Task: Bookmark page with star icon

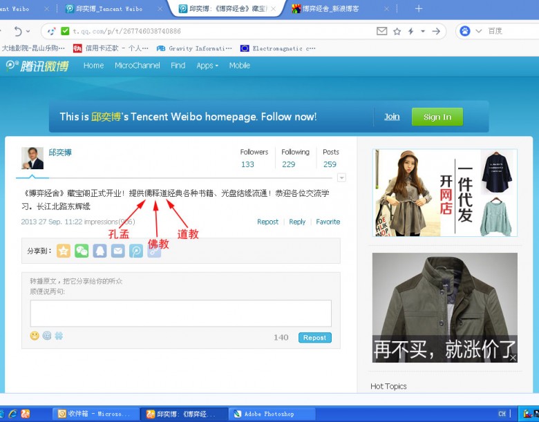Action: [397, 31]
